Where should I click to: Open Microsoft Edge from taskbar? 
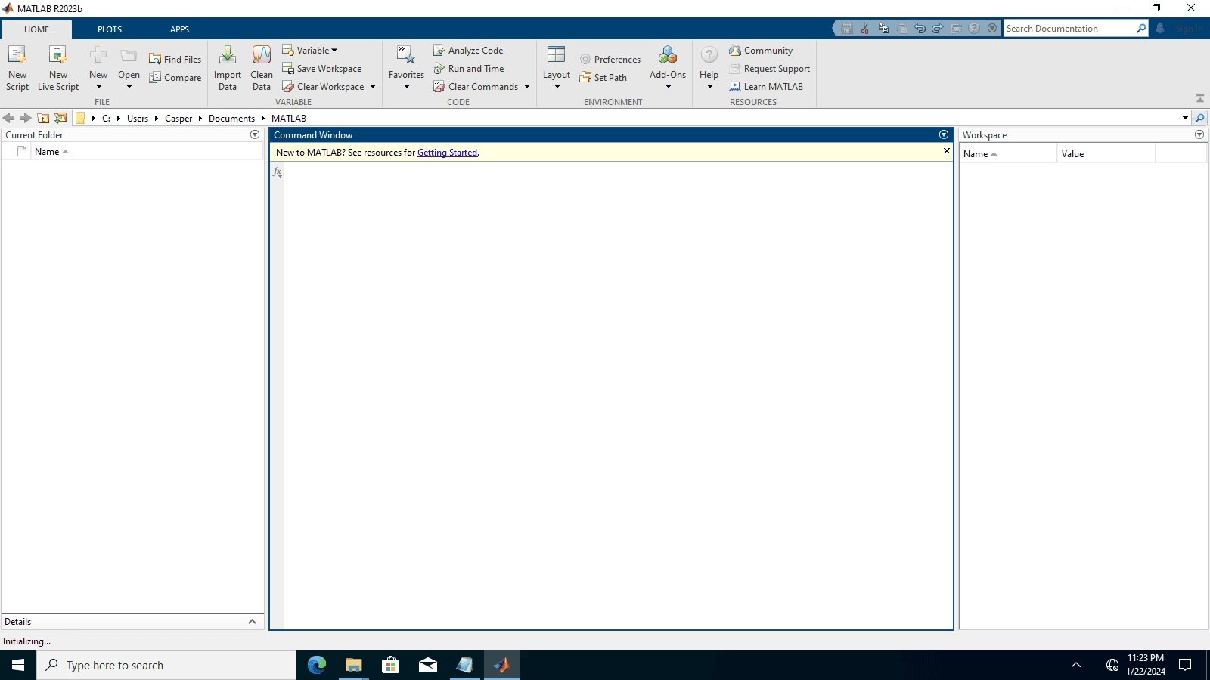(x=316, y=665)
